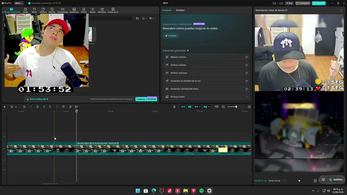Click Empezar a recortar button
The image size is (347, 195).
tap(146, 99)
